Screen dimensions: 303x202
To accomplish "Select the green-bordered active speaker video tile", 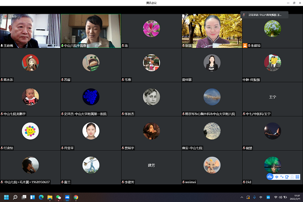I will 91,31.
